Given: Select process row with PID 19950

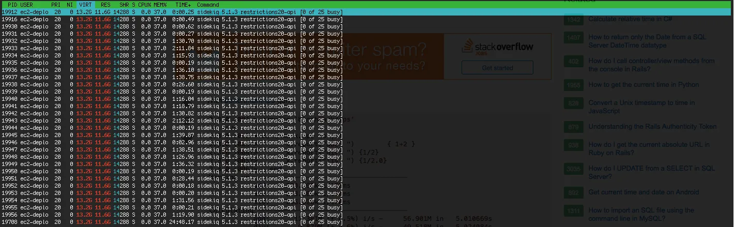Looking at the screenshot, I should tap(172, 171).
